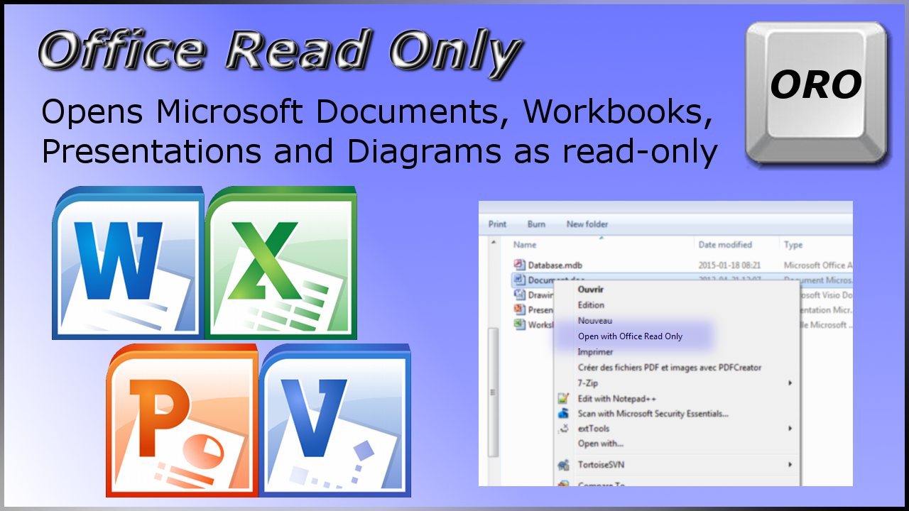Click the Visio logo icon
The height and width of the screenshot is (511, 909).
pyautogui.click(x=335, y=420)
